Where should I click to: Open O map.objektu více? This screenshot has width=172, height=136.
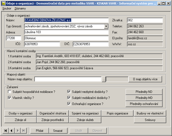(145, 79)
